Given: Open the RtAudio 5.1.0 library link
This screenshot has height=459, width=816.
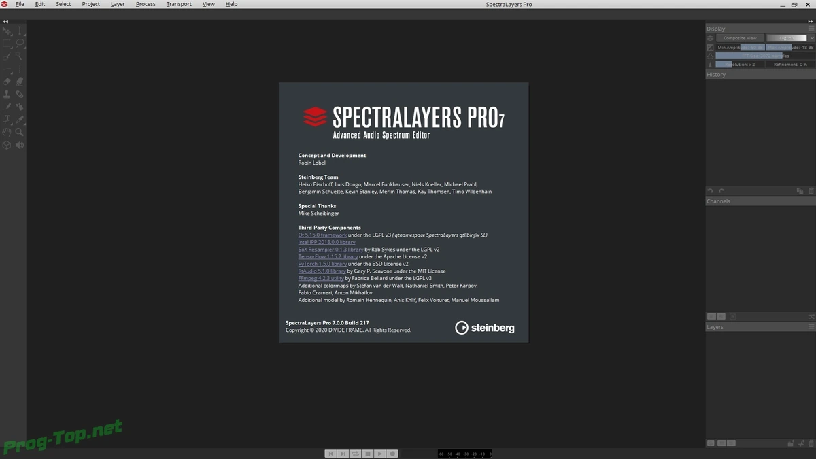Looking at the screenshot, I should [x=322, y=271].
